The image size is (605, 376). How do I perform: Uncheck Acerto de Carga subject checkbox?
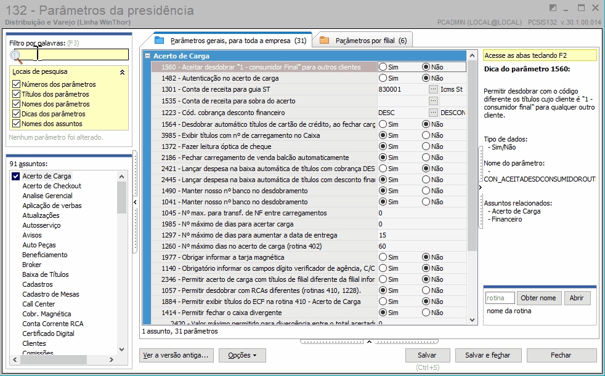pyautogui.click(x=15, y=176)
